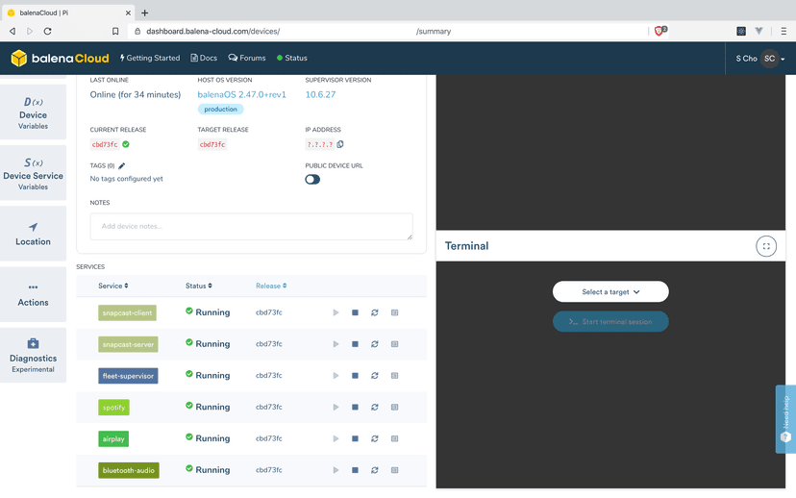The width and height of the screenshot is (796, 498).
Task: Open Getting Started in top navigation
Action: (x=150, y=59)
